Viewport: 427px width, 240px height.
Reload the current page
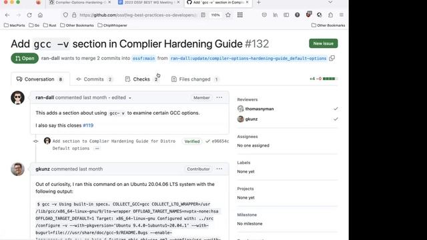pyautogui.click(x=29, y=15)
